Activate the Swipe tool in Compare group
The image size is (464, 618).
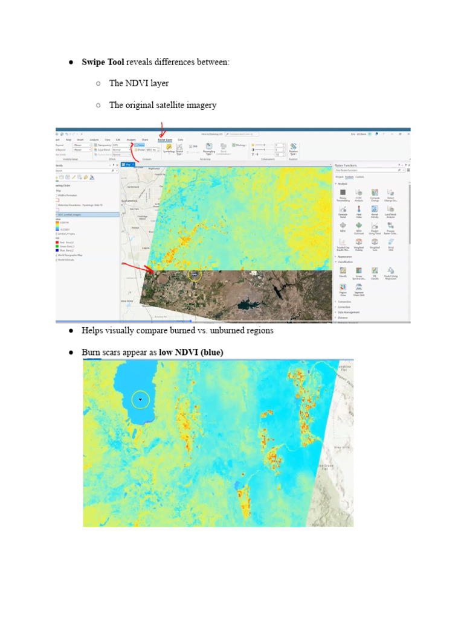(x=140, y=145)
